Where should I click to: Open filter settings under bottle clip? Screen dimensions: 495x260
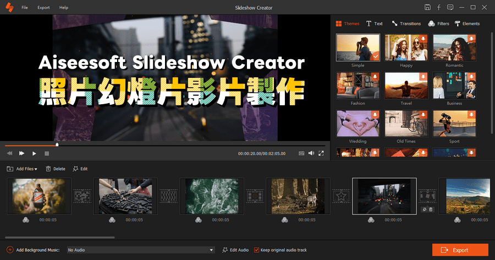click(26, 220)
